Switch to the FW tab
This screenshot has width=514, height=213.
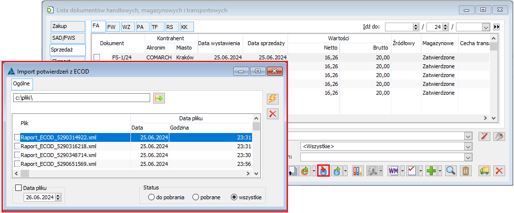pos(113,27)
